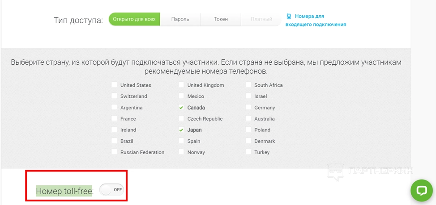
Task: Open Номера для входящего подключения link
Action: point(316,20)
